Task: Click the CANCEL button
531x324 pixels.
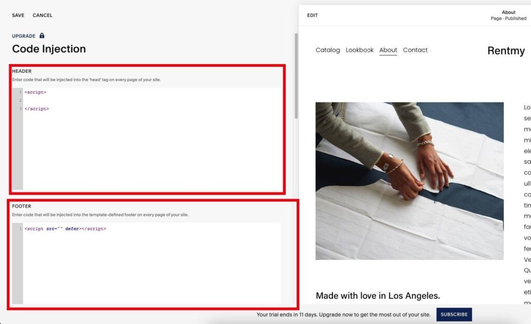Action: coord(43,15)
